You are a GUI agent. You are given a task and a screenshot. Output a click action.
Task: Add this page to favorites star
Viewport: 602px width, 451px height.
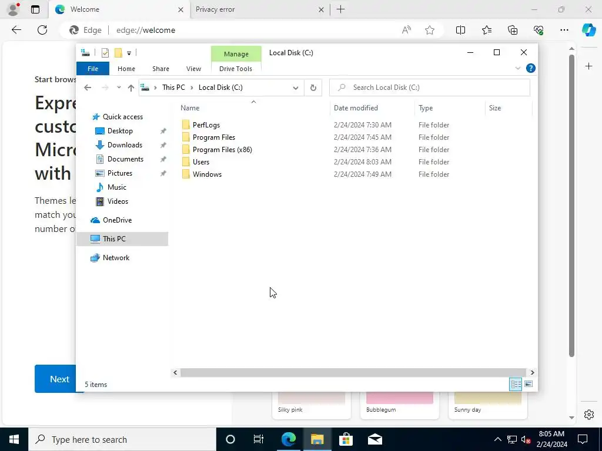tap(430, 30)
